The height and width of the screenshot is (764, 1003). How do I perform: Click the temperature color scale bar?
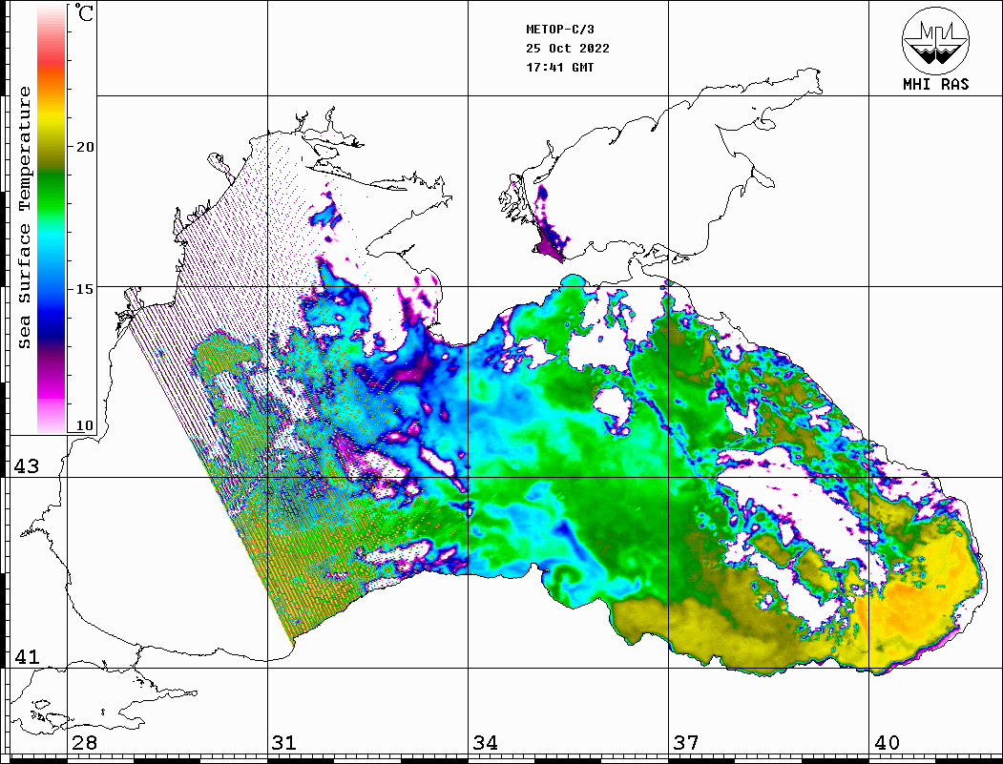pos(52,219)
